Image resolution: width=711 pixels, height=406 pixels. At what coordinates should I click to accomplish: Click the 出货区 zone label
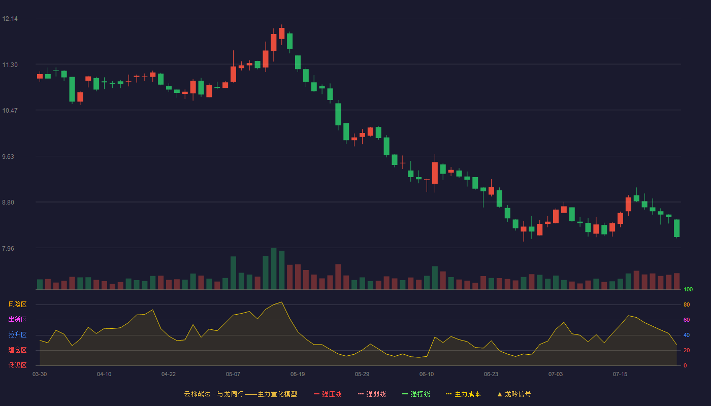tap(17, 320)
